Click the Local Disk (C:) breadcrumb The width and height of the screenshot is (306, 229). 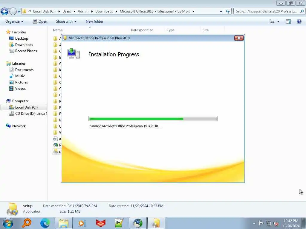[x=44, y=11]
